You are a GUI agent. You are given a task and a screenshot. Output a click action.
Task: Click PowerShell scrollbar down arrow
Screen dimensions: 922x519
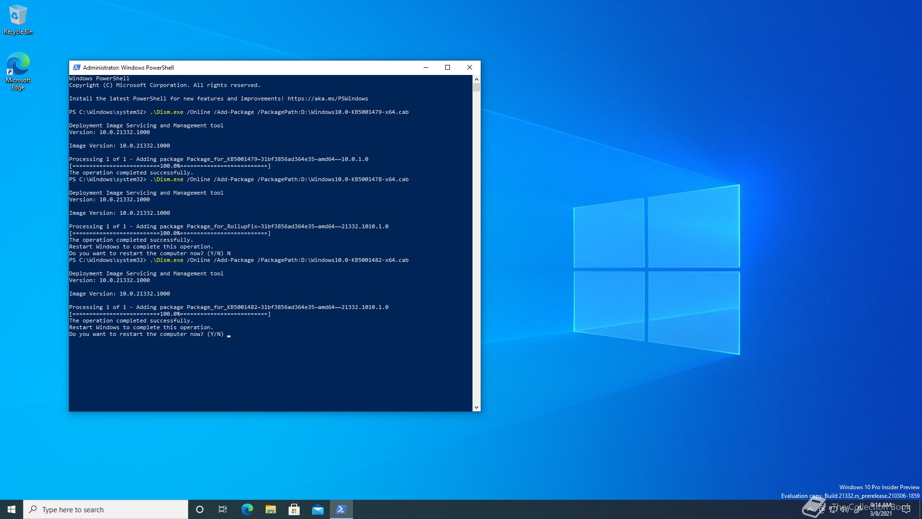coord(476,408)
